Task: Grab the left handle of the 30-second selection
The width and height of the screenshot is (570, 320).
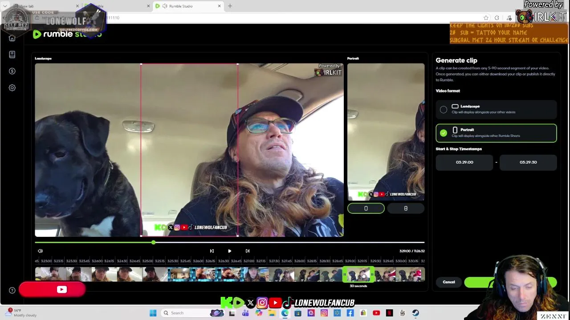Action: coord(344,275)
